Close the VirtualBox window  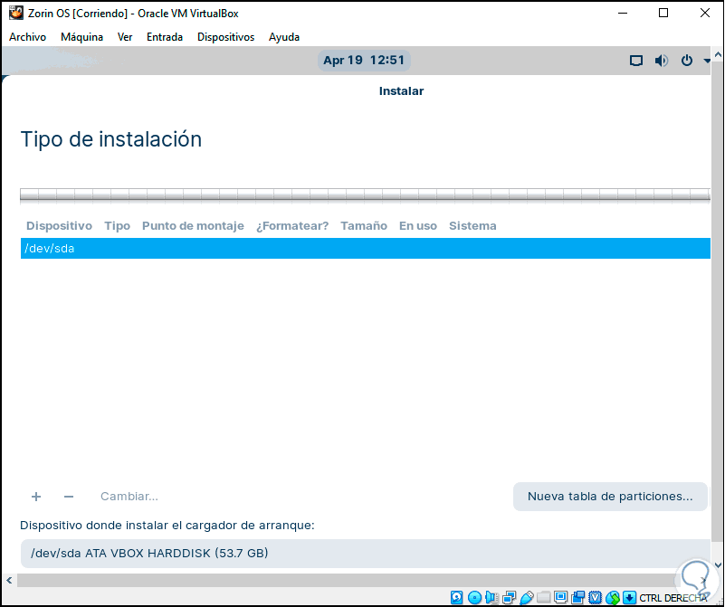705,13
